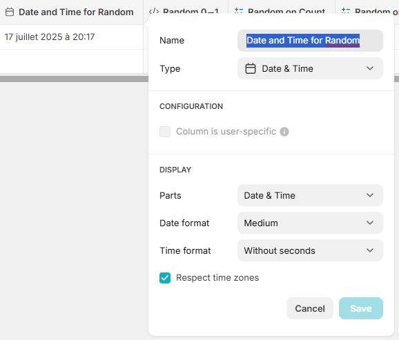Viewport: 399px width, 340px height.
Task: Click the calendar icon in Type field
Action: click(251, 69)
